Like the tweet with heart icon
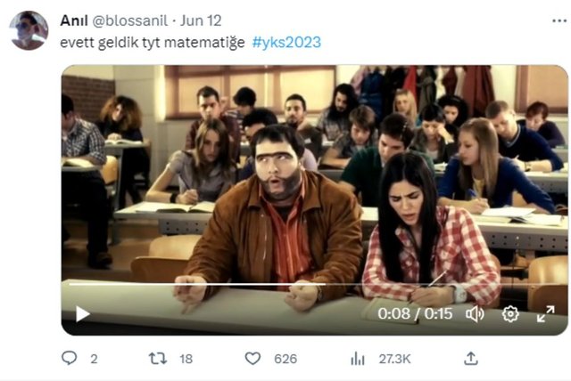 coord(252,359)
